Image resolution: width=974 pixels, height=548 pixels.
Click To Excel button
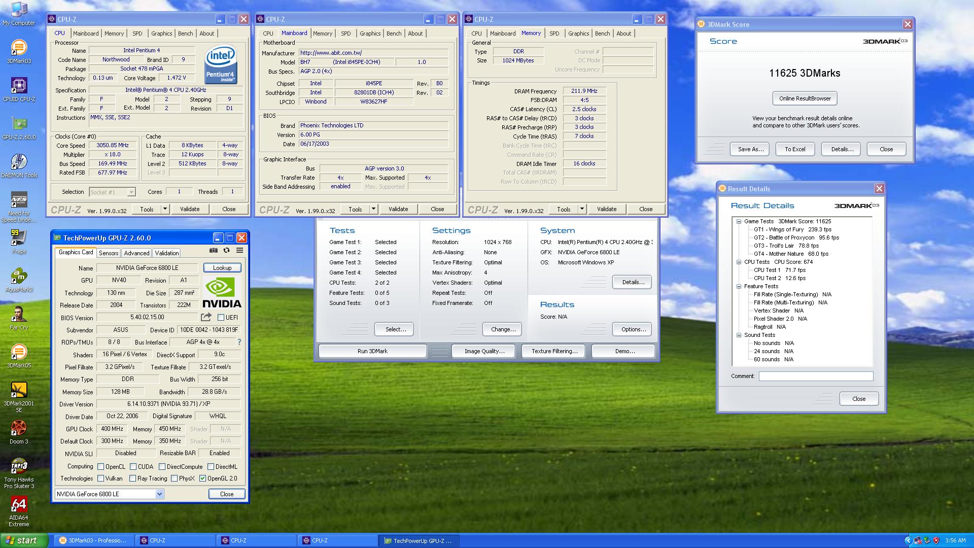795,149
